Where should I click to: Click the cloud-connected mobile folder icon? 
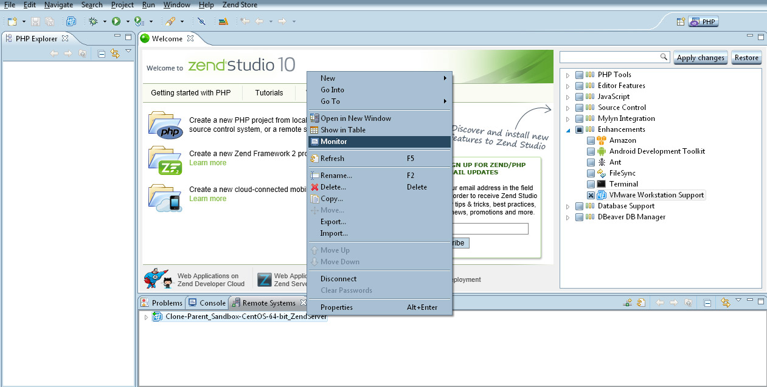(165, 198)
